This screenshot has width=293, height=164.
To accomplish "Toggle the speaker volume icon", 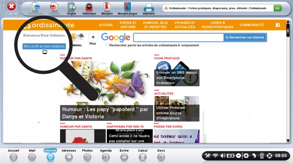I will click(223, 155).
